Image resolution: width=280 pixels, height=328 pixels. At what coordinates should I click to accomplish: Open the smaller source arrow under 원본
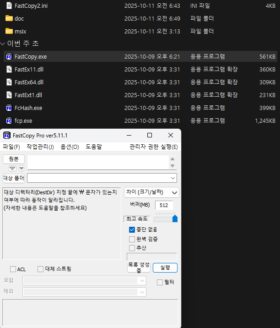click(x=22, y=168)
